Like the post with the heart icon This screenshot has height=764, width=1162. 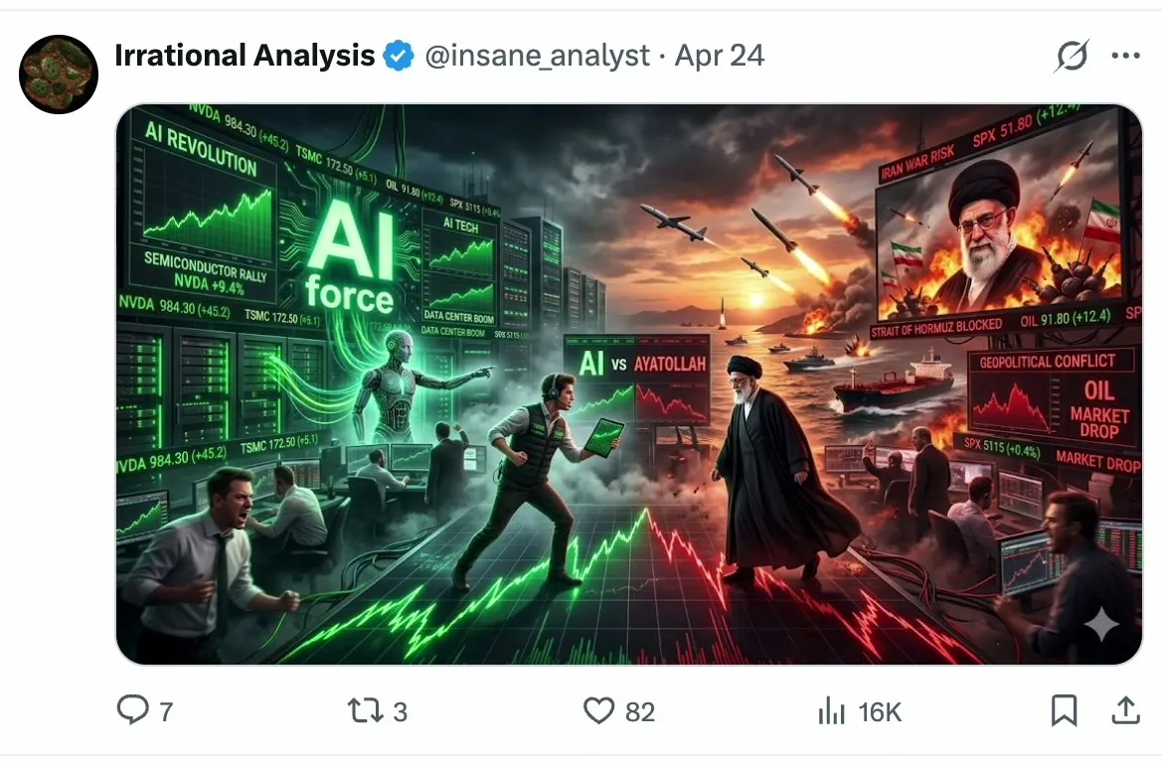pyautogui.click(x=598, y=710)
